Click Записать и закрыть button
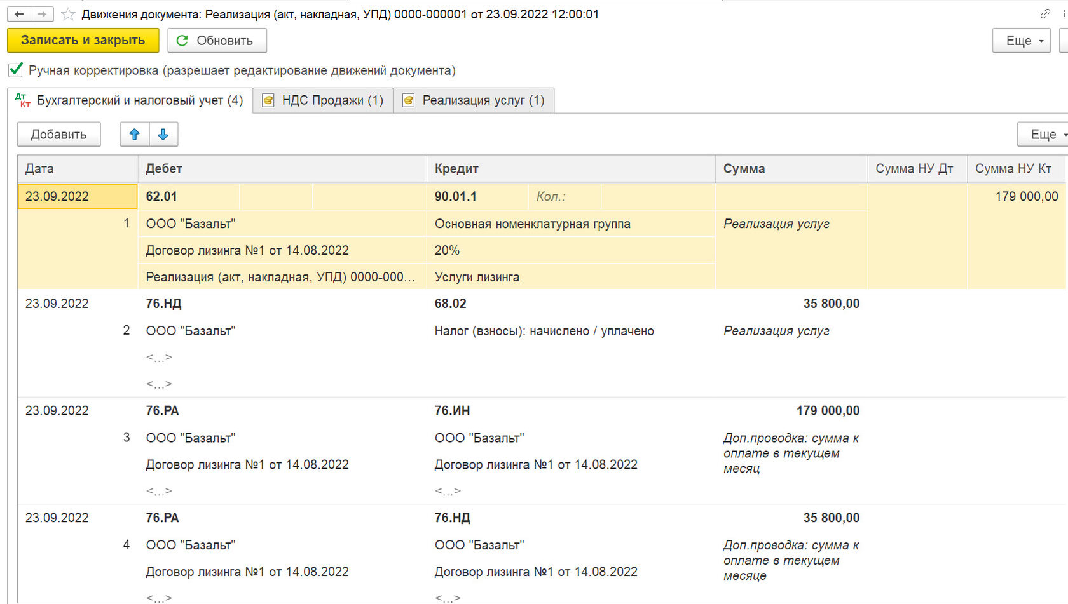This screenshot has width=1068, height=604. [x=83, y=40]
